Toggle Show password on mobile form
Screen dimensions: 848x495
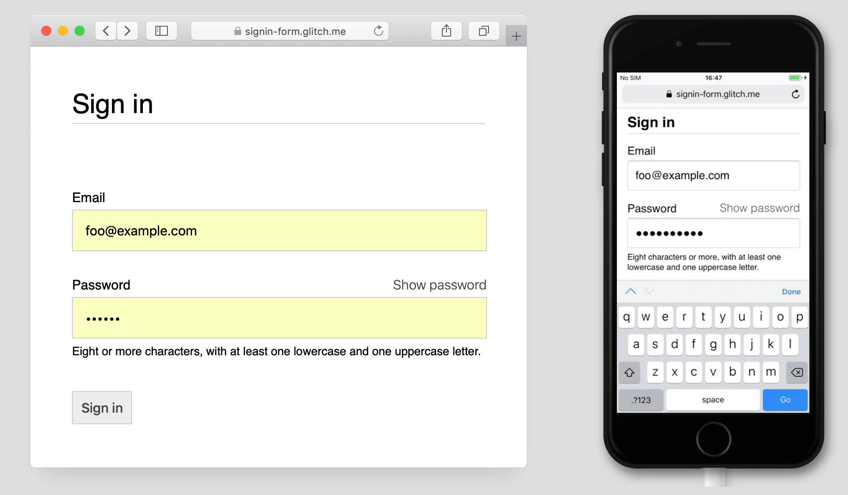click(761, 208)
